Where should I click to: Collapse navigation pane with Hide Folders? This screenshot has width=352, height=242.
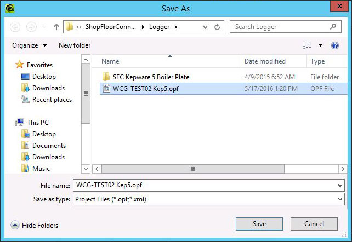point(35,225)
